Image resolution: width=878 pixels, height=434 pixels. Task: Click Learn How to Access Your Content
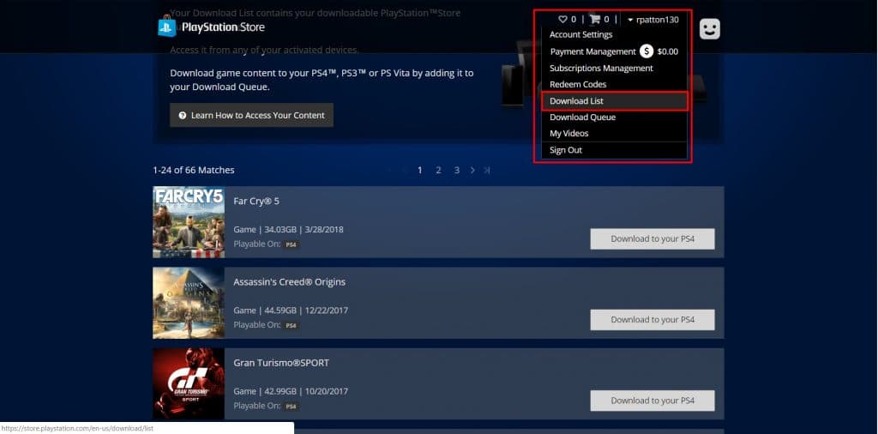tap(251, 115)
